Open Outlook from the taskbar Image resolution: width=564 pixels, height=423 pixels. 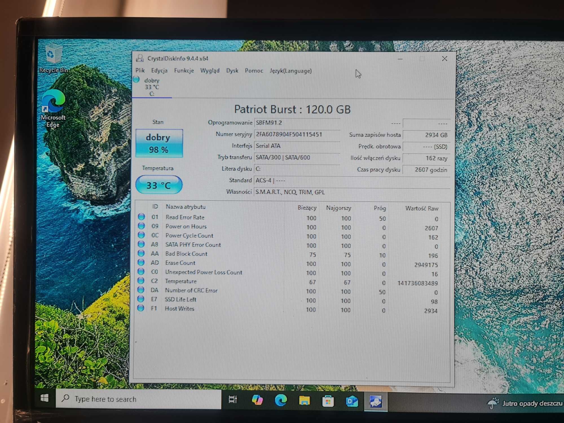[x=352, y=401]
